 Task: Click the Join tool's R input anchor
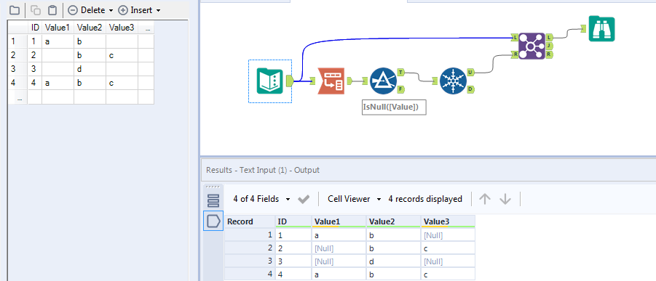[x=515, y=54]
